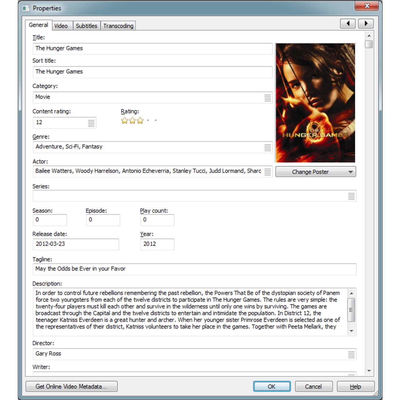Open the Series list icon
Viewport: 400px width, 400px height.
point(351,196)
